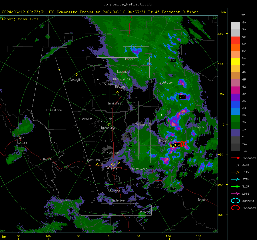This screenshot has width=257, height=240.
Task: Pick the slate purple 10 dBZ swatch
Action: point(235,133)
